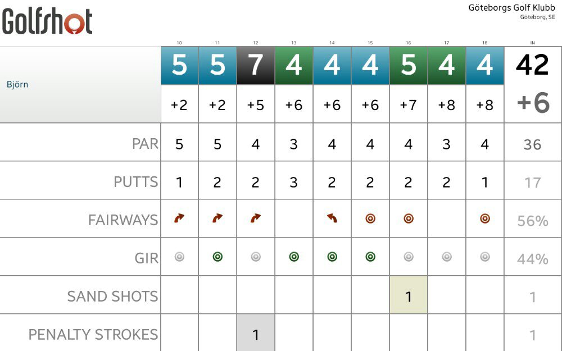Click Göteborgs Golf Klubb course name
Viewport: 562px width, 351px height.
(511, 7)
